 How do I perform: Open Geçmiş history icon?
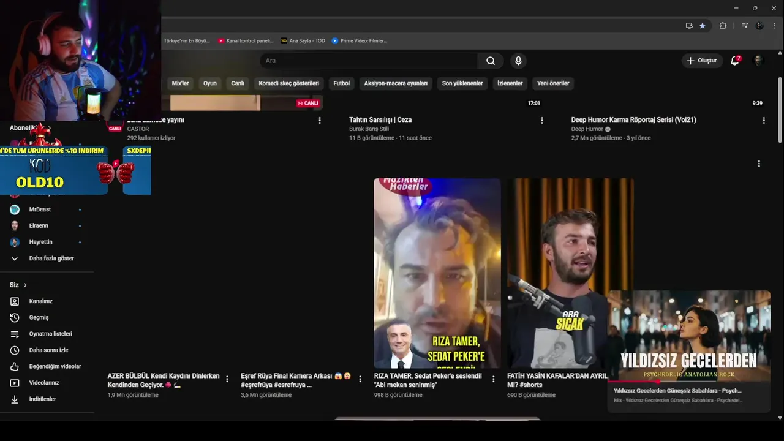pyautogui.click(x=15, y=317)
